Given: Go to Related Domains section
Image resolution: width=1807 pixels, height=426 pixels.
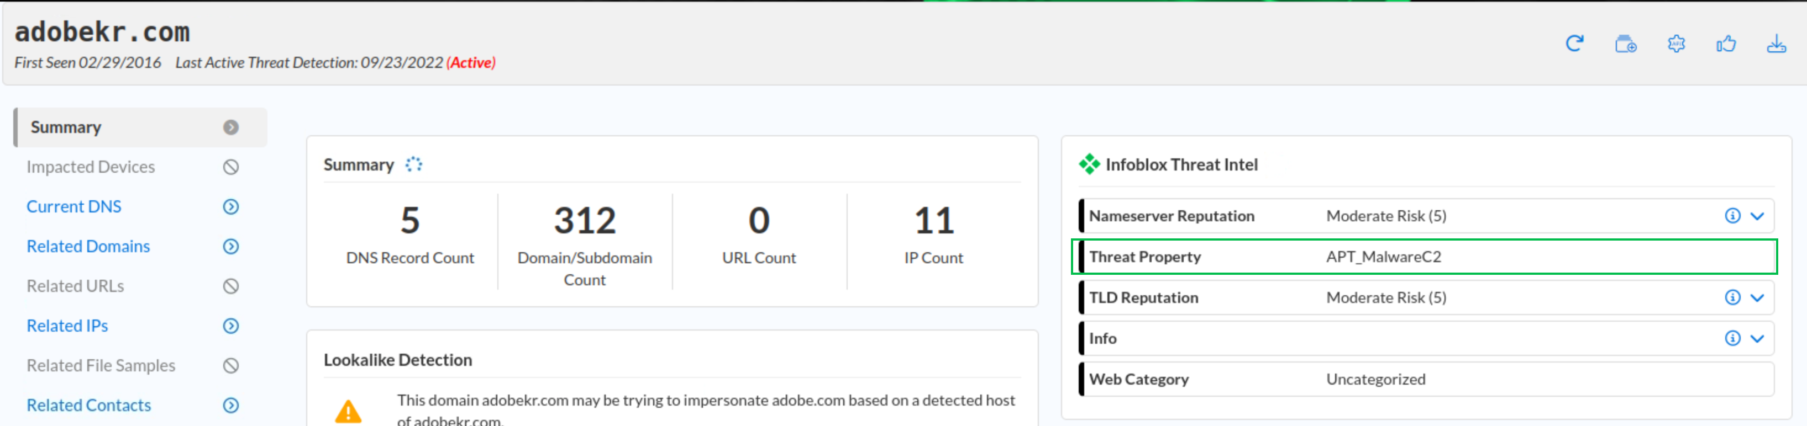Looking at the screenshot, I should (88, 247).
